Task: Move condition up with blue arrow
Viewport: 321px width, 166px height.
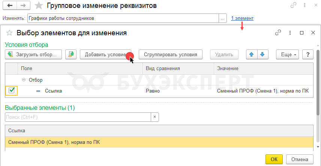Action: [252, 55]
